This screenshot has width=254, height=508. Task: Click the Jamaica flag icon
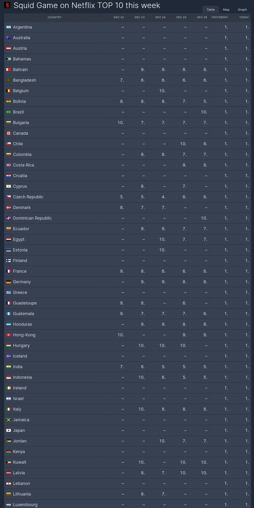(x=9, y=420)
